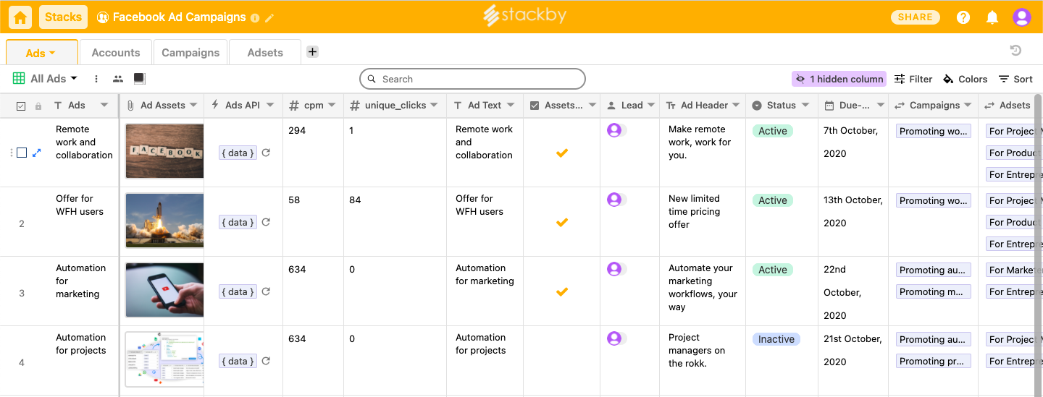Switch to the Adsets tab

click(x=265, y=52)
